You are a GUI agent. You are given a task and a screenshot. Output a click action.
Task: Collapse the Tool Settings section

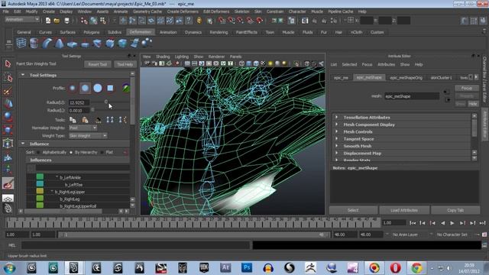[x=23, y=75]
